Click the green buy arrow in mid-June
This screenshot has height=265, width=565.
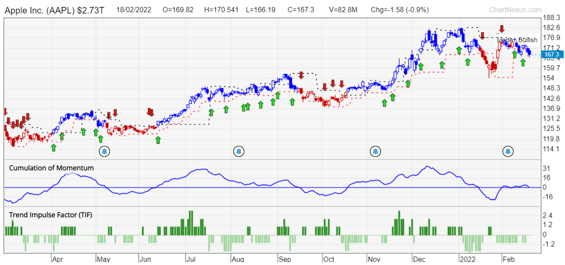pos(158,140)
